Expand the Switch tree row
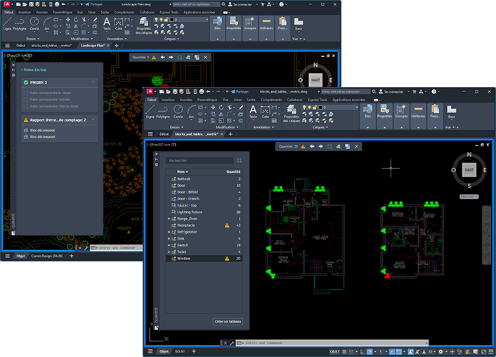Screen dimensions: 496x357 pos(169,245)
